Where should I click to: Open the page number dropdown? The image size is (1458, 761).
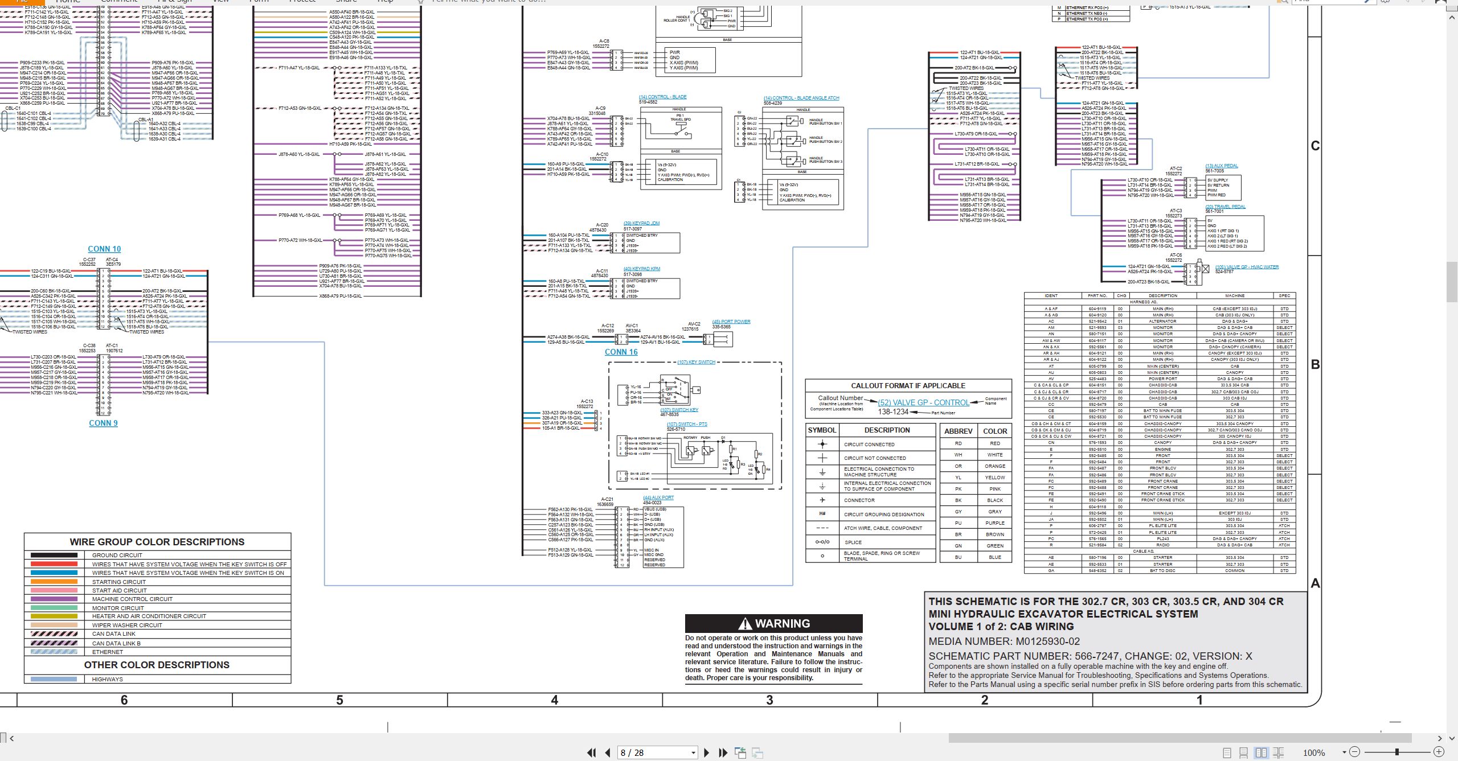(x=693, y=752)
